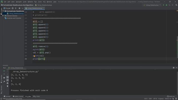Screen dimensions: 178x100
Task: Click the locate-file target icon in Project panel
Action: pos(13,8)
